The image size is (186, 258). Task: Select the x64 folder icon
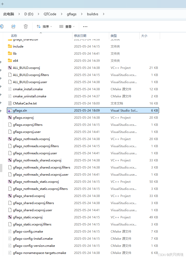point(10,60)
